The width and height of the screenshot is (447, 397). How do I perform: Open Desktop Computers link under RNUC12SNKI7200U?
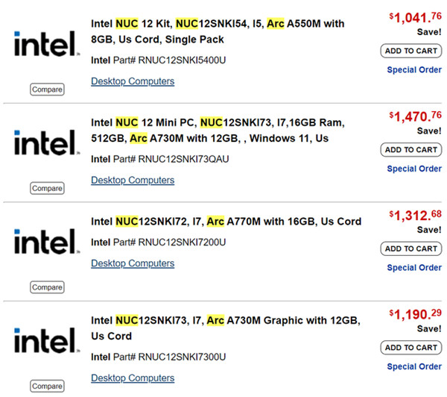(x=133, y=263)
